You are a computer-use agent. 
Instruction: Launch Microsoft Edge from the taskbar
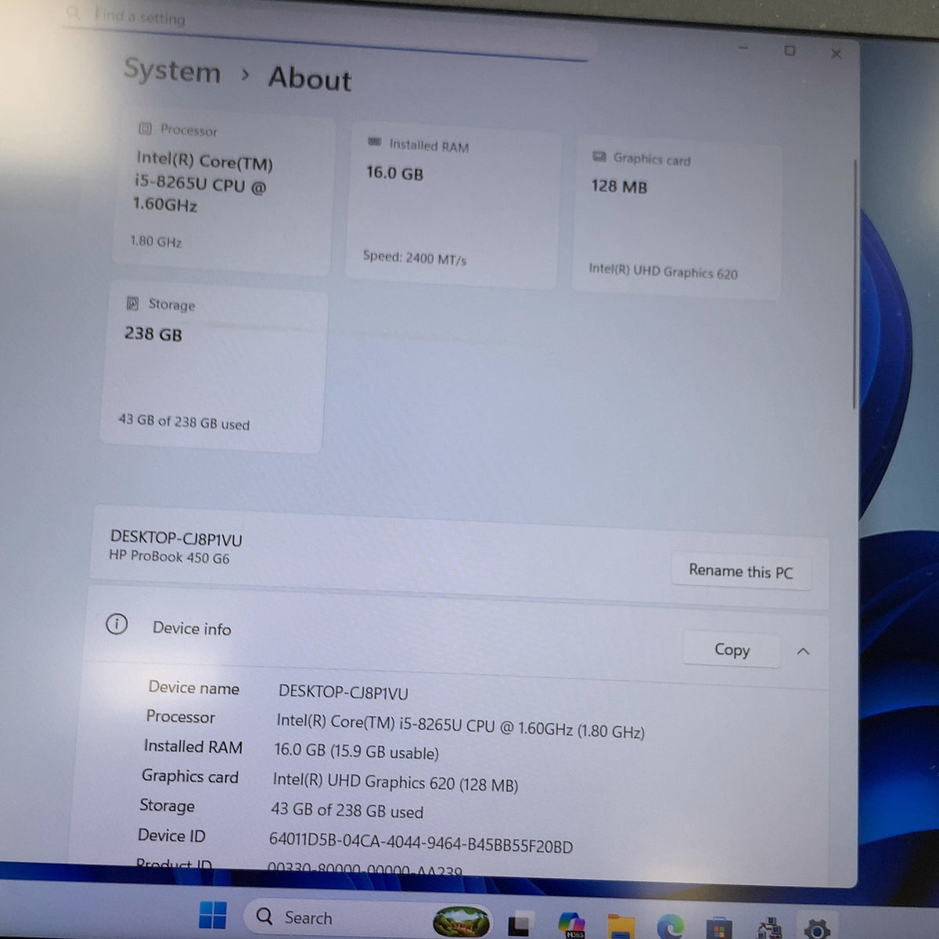click(670, 926)
